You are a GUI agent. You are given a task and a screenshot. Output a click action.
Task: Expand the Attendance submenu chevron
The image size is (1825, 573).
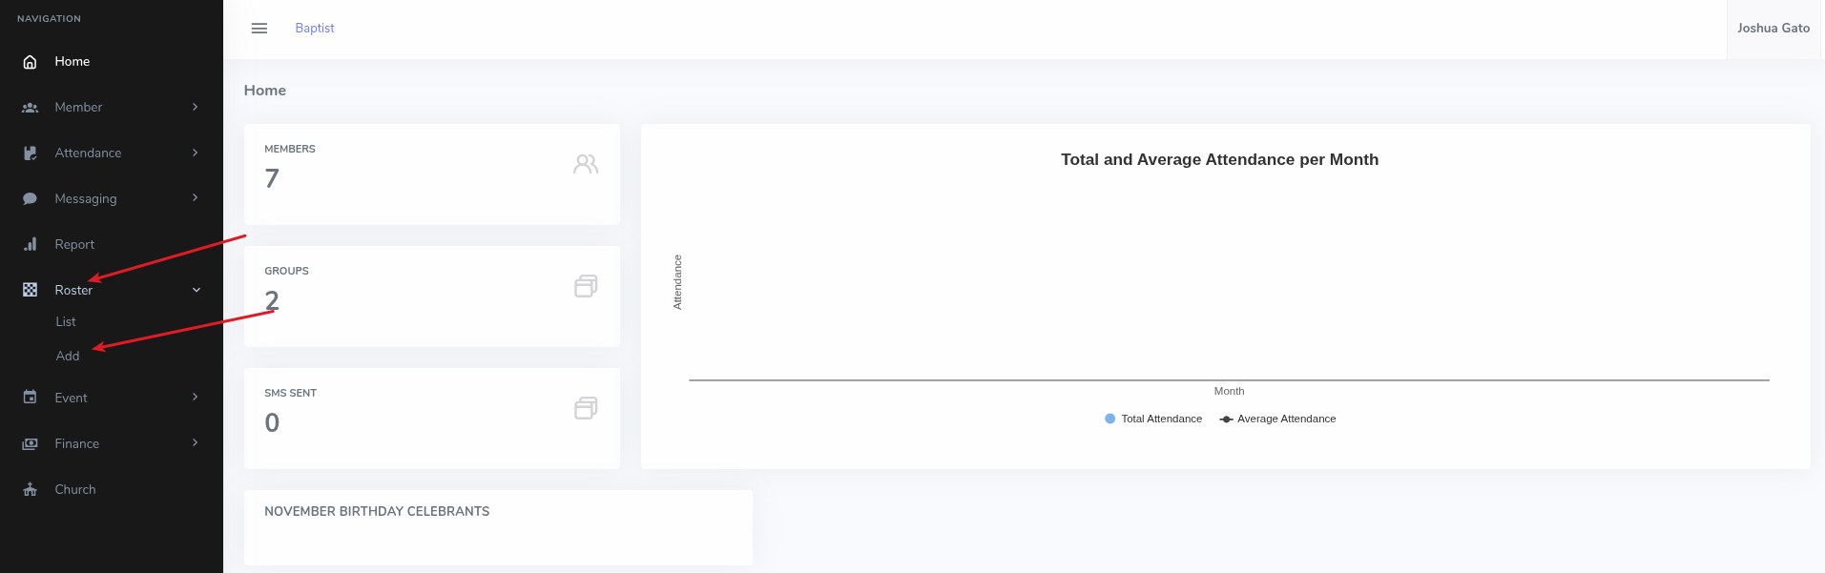(x=196, y=153)
